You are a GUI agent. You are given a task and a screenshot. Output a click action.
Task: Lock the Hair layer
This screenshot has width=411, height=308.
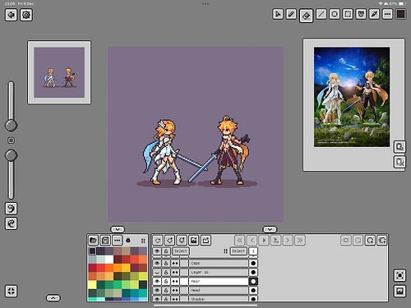point(166,281)
